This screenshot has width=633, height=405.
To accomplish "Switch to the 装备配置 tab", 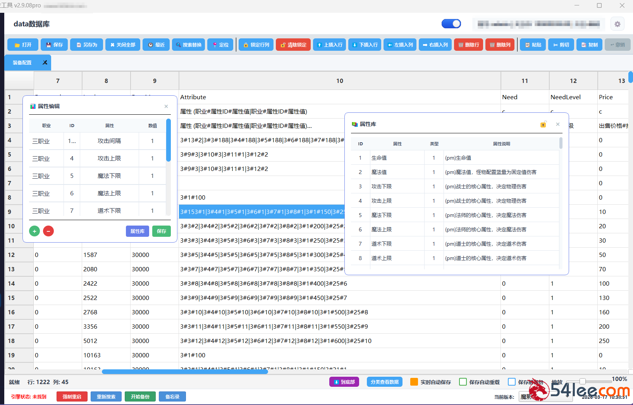I will pos(22,63).
